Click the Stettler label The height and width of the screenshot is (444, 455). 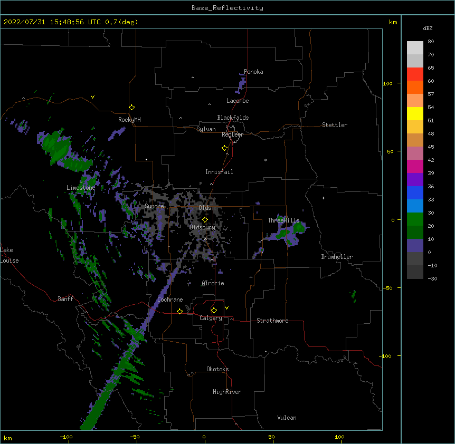tap(335, 125)
